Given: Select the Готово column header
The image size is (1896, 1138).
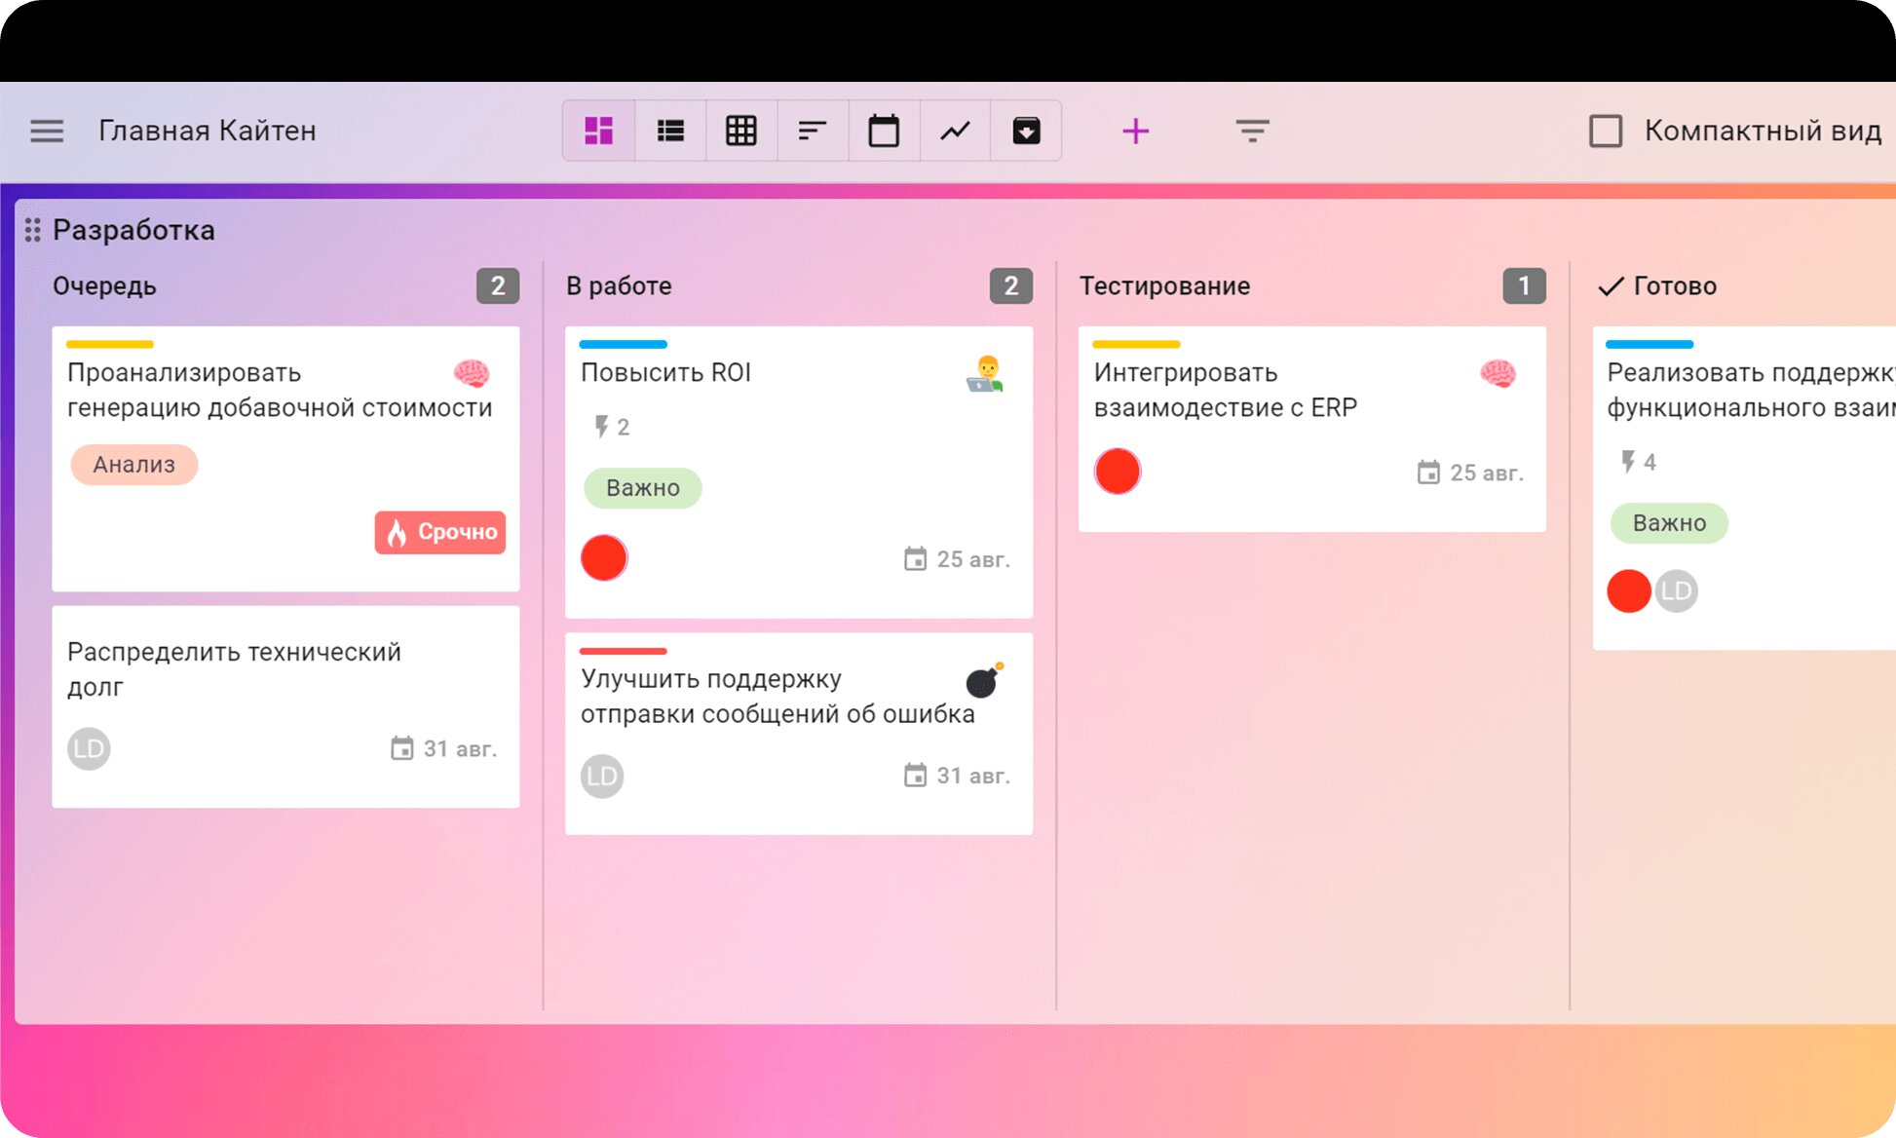Looking at the screenshot, I should [1675, 285].
